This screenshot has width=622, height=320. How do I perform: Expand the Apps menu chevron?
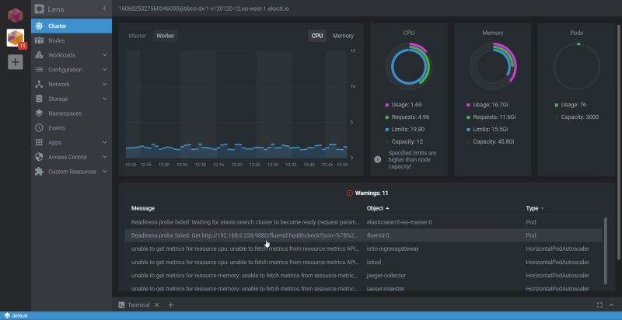pos(104,142)
